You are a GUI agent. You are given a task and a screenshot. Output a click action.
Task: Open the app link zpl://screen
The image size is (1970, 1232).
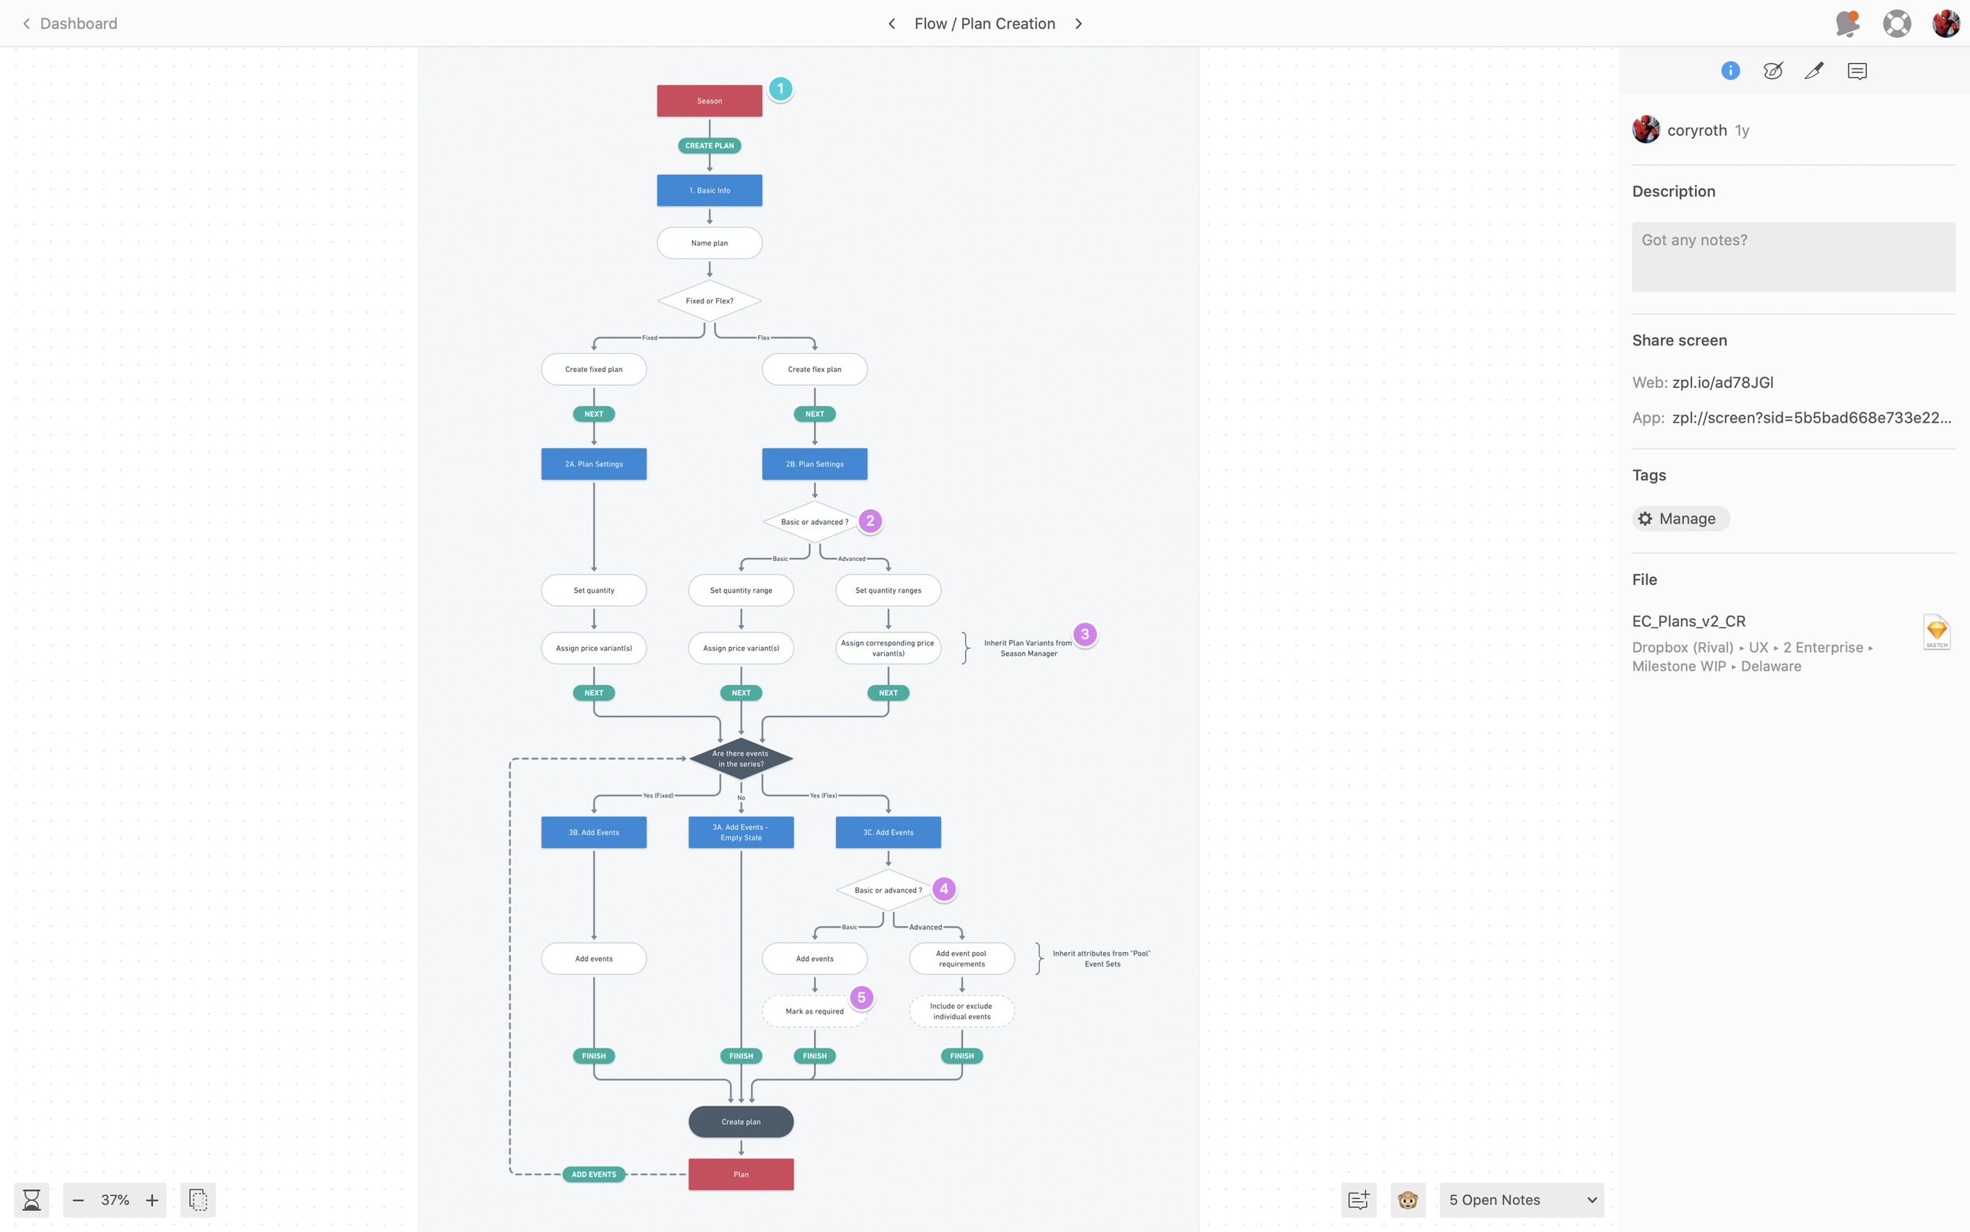[x=1811, y=418]
